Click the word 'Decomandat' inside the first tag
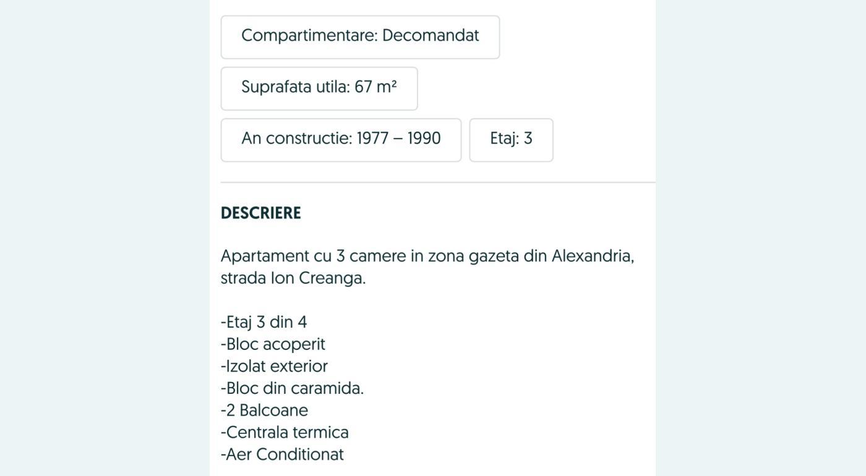 pyautogui.click(x=431, y=35)
